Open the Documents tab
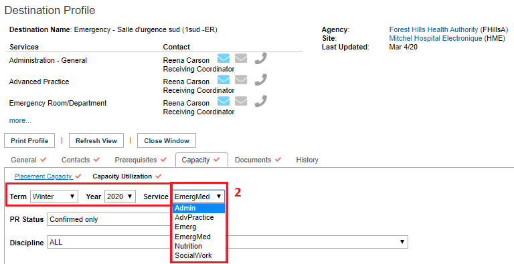 pyautogui.click(x=258, y=160)
